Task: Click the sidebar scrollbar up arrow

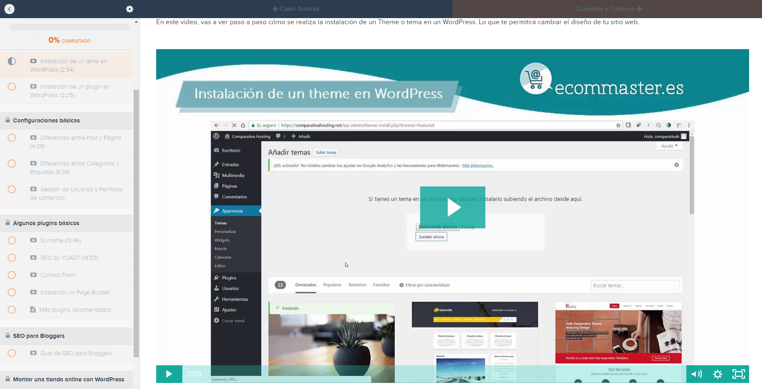Action: coord(136,22)
